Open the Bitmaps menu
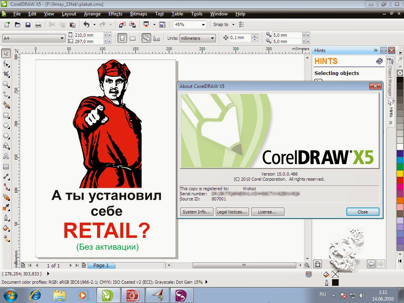The image size is (404, 303). tap(138, 14)
